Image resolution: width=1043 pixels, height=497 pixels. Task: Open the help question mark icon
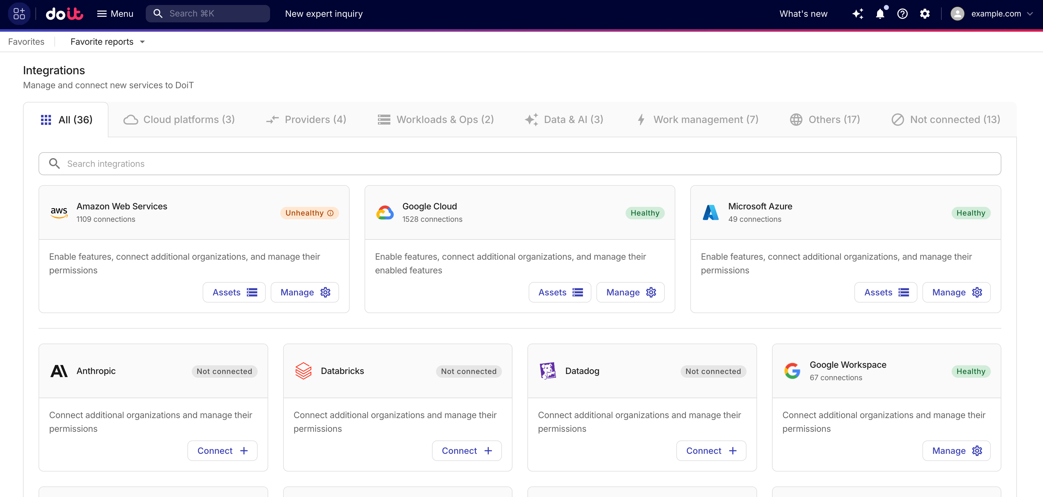tap(902, 13)
